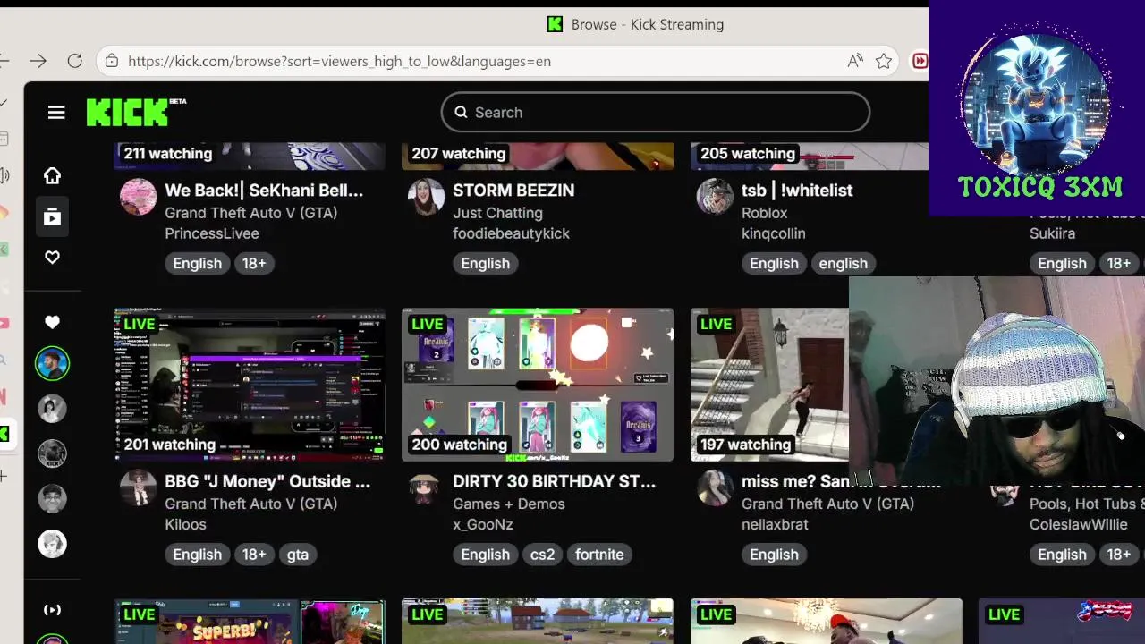Click 18+ tag under PrincessLivee
1145x644 pixels.
point(254,263)
